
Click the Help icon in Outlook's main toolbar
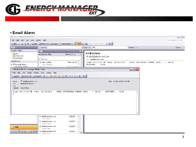[x=110, y=44]
